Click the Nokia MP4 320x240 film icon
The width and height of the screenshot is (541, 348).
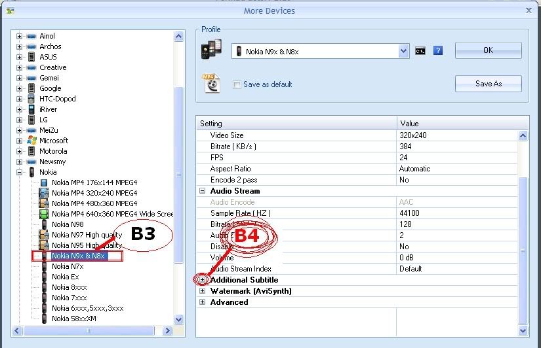pos(44,193)
